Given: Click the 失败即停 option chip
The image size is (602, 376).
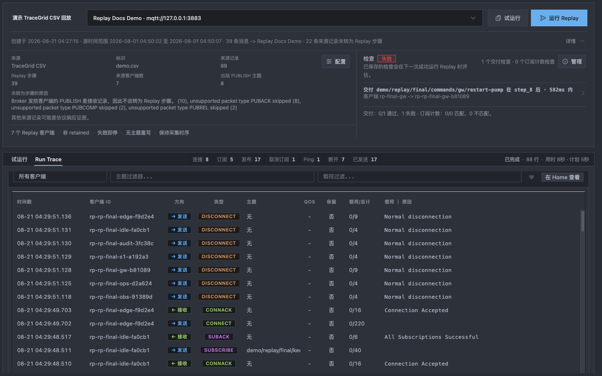Looking at the screenshot, I should click(107, 132).
